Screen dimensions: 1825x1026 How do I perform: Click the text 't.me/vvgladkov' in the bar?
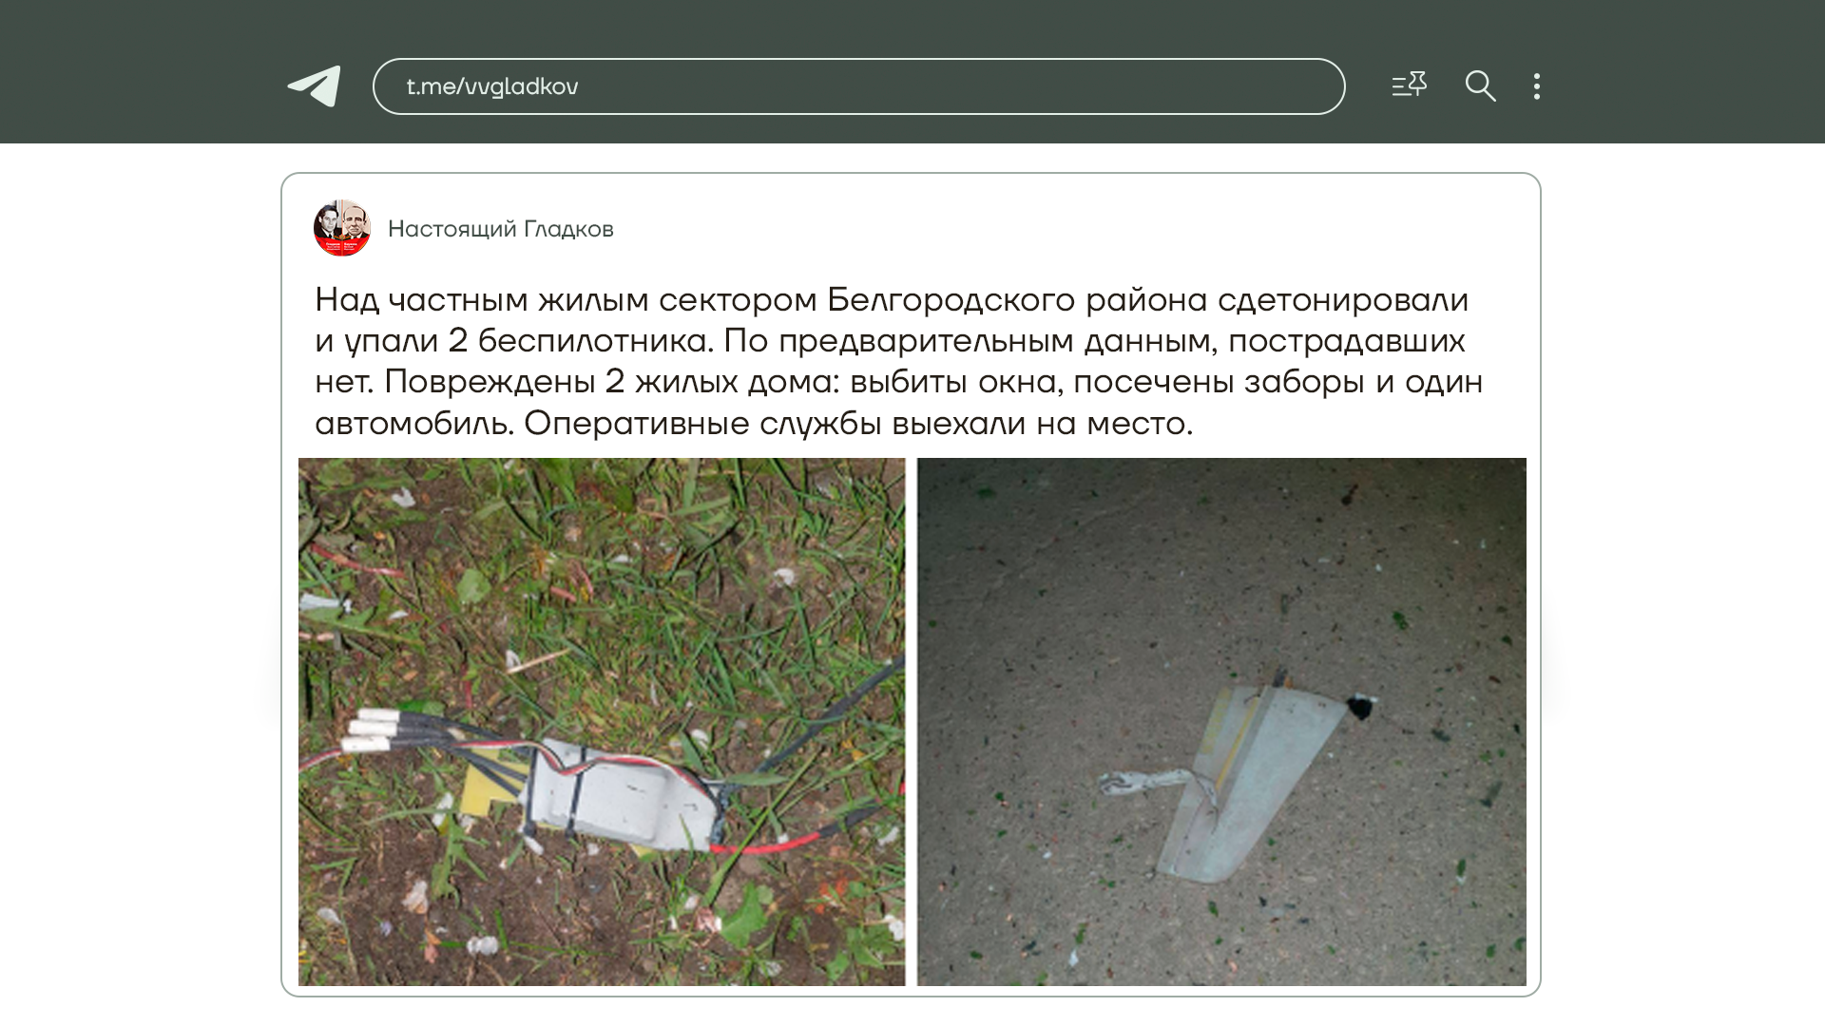492,86
